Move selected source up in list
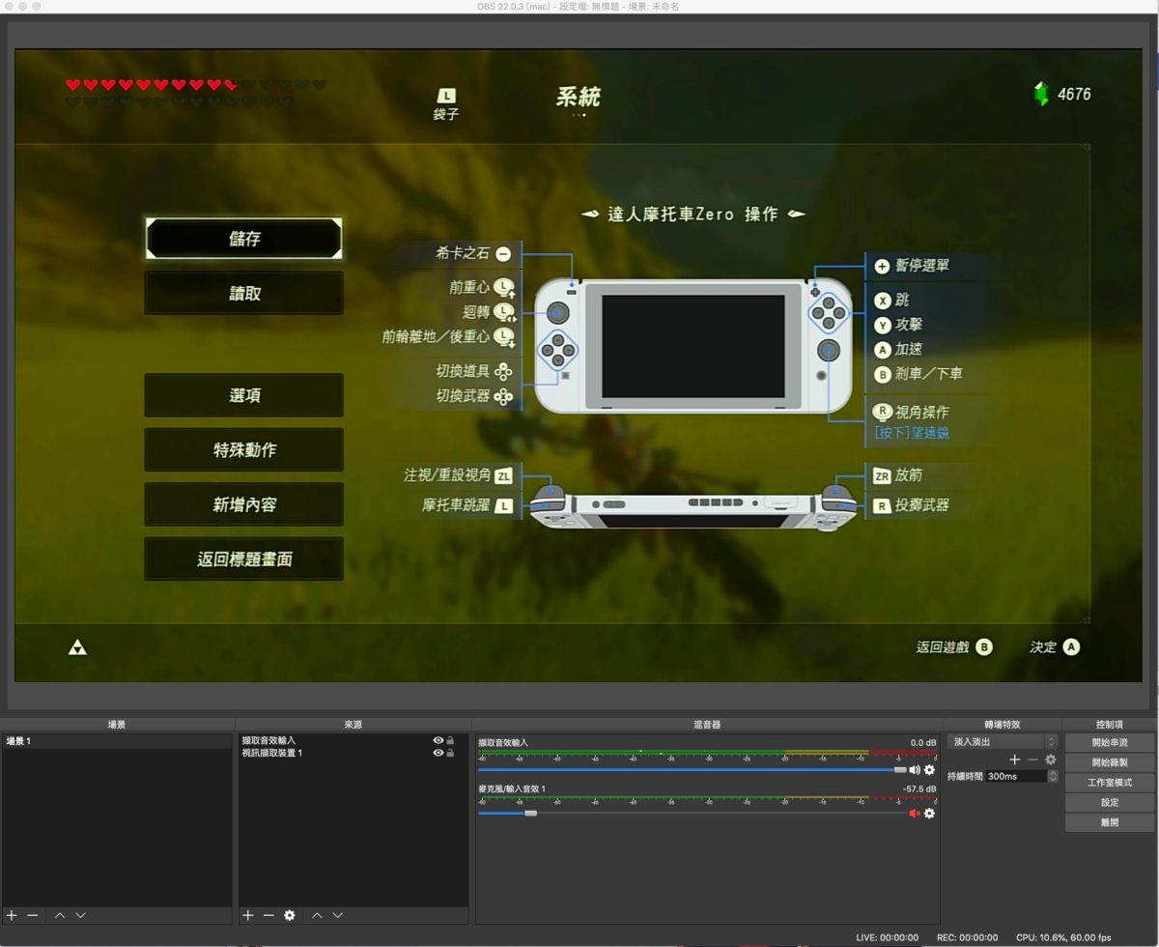The height and width of the screenshot is (947, 1159). tap(315, 915)
